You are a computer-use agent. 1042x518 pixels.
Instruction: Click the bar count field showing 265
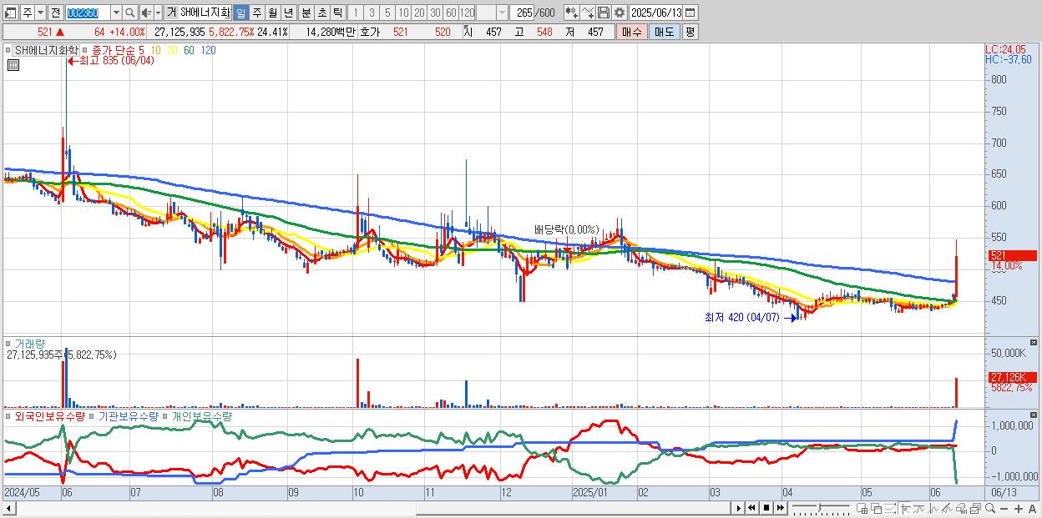point(521,13)
